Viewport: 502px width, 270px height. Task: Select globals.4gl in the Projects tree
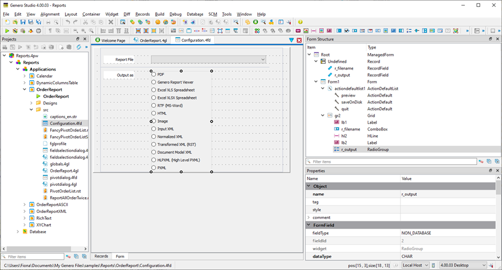60,164
